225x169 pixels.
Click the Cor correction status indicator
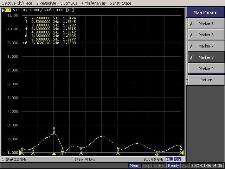pyautogui.click(x=178, y=159)
